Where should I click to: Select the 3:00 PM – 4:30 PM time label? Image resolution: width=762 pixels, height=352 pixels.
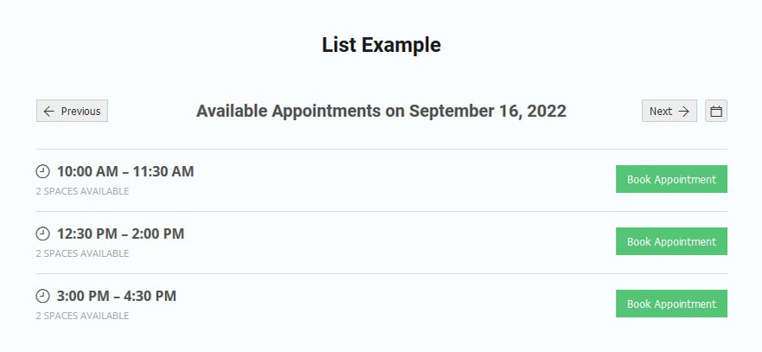tap(117, 296)
